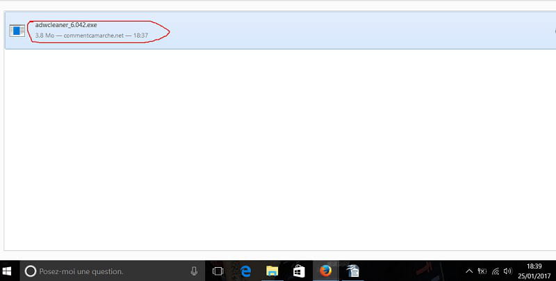Image resolution: width=556 pixels, height=281 pixels.
Task: Click the volume speaker tray icon
Action: coord(507,271)
